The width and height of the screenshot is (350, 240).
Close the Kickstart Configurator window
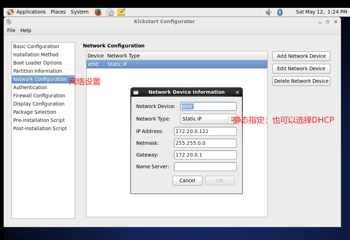(335, 22)
